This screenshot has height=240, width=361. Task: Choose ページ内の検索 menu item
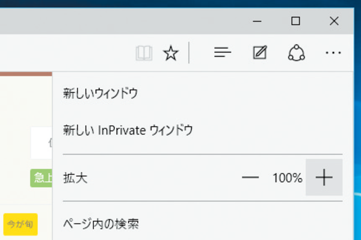pos(203,224)
